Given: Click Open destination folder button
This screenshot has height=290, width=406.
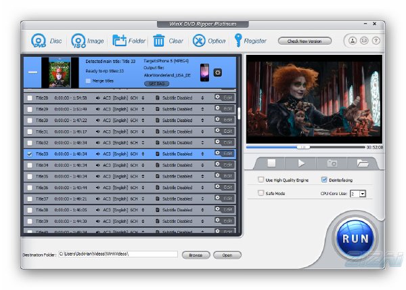Looking at the screenshot, I should (227, 255).
